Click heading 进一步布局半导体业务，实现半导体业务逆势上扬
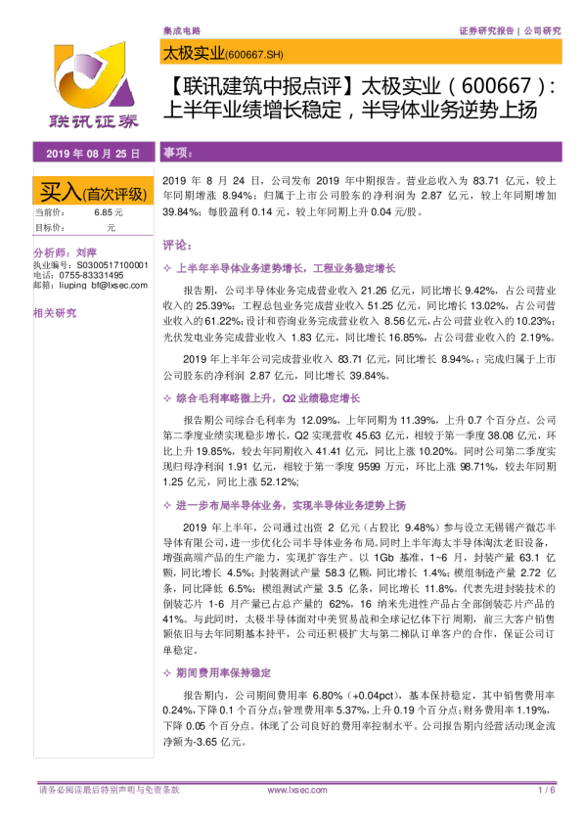 click(291, 505)
